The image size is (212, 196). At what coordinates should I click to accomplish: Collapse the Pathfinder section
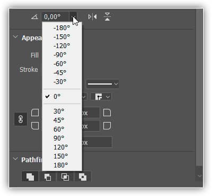15,159
